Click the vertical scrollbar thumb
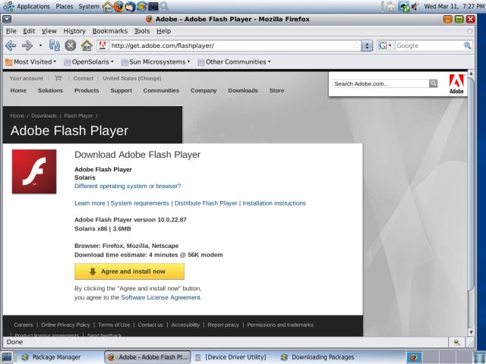This screenshot has height=364, width=486. (x=471, y=183)
